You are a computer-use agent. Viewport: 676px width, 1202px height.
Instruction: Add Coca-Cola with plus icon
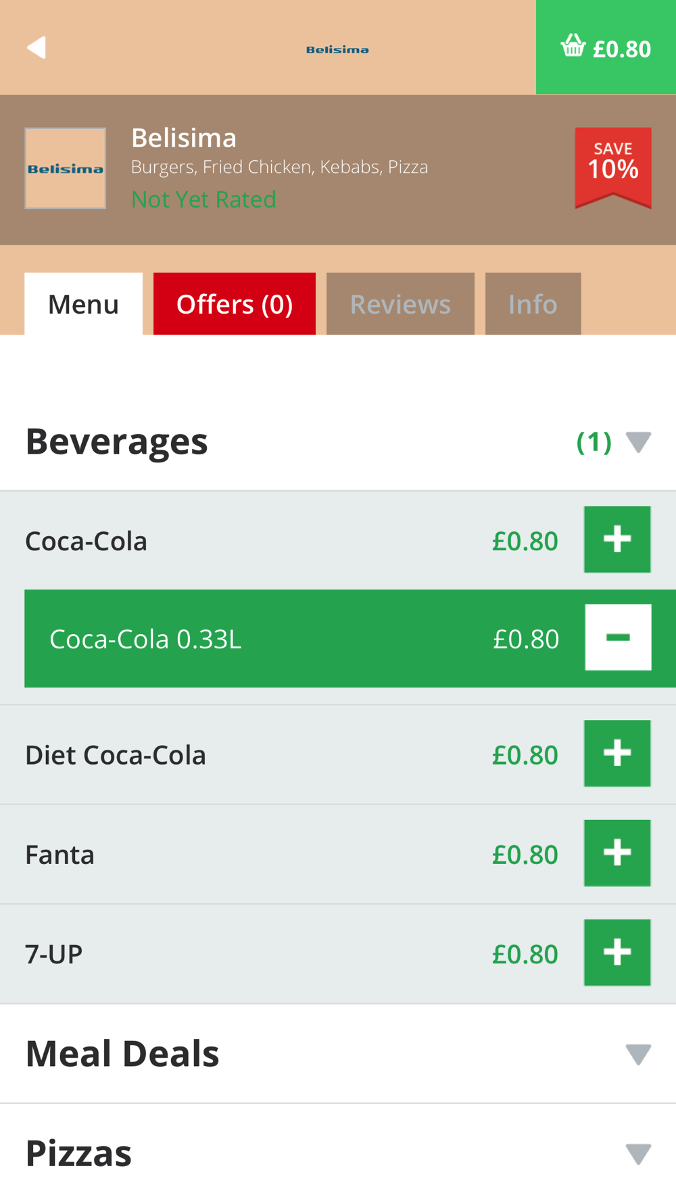617,539
